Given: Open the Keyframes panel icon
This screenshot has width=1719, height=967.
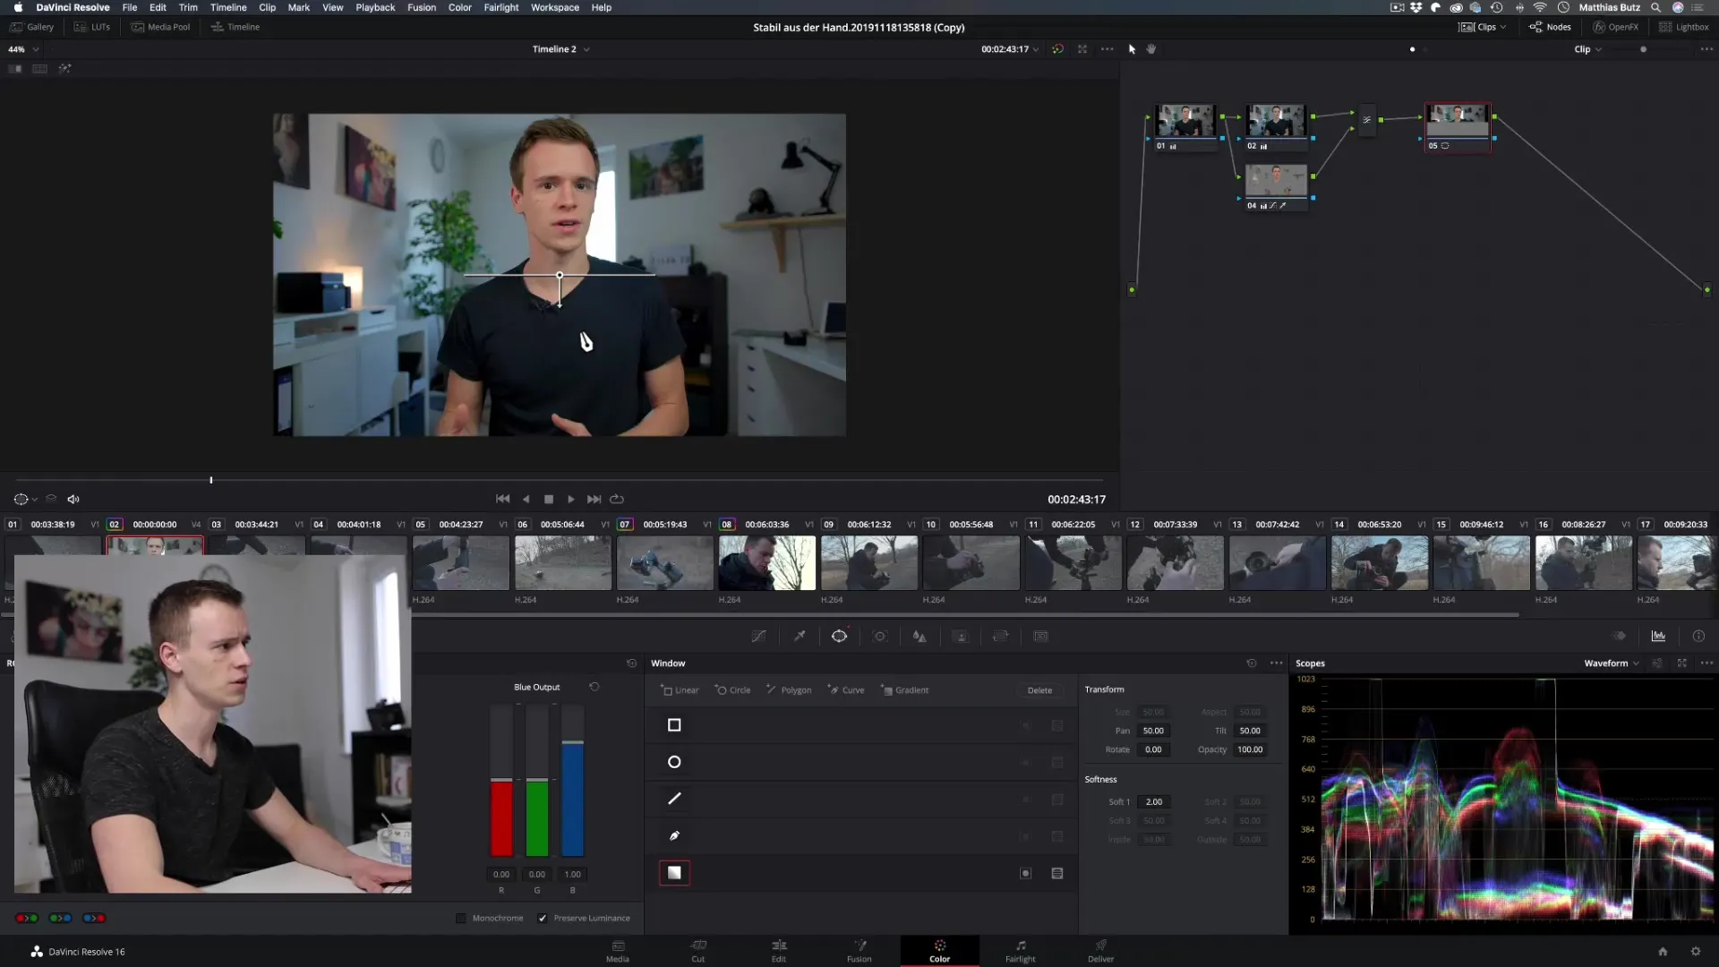Looking at the screenshot, I should 1619,636.
